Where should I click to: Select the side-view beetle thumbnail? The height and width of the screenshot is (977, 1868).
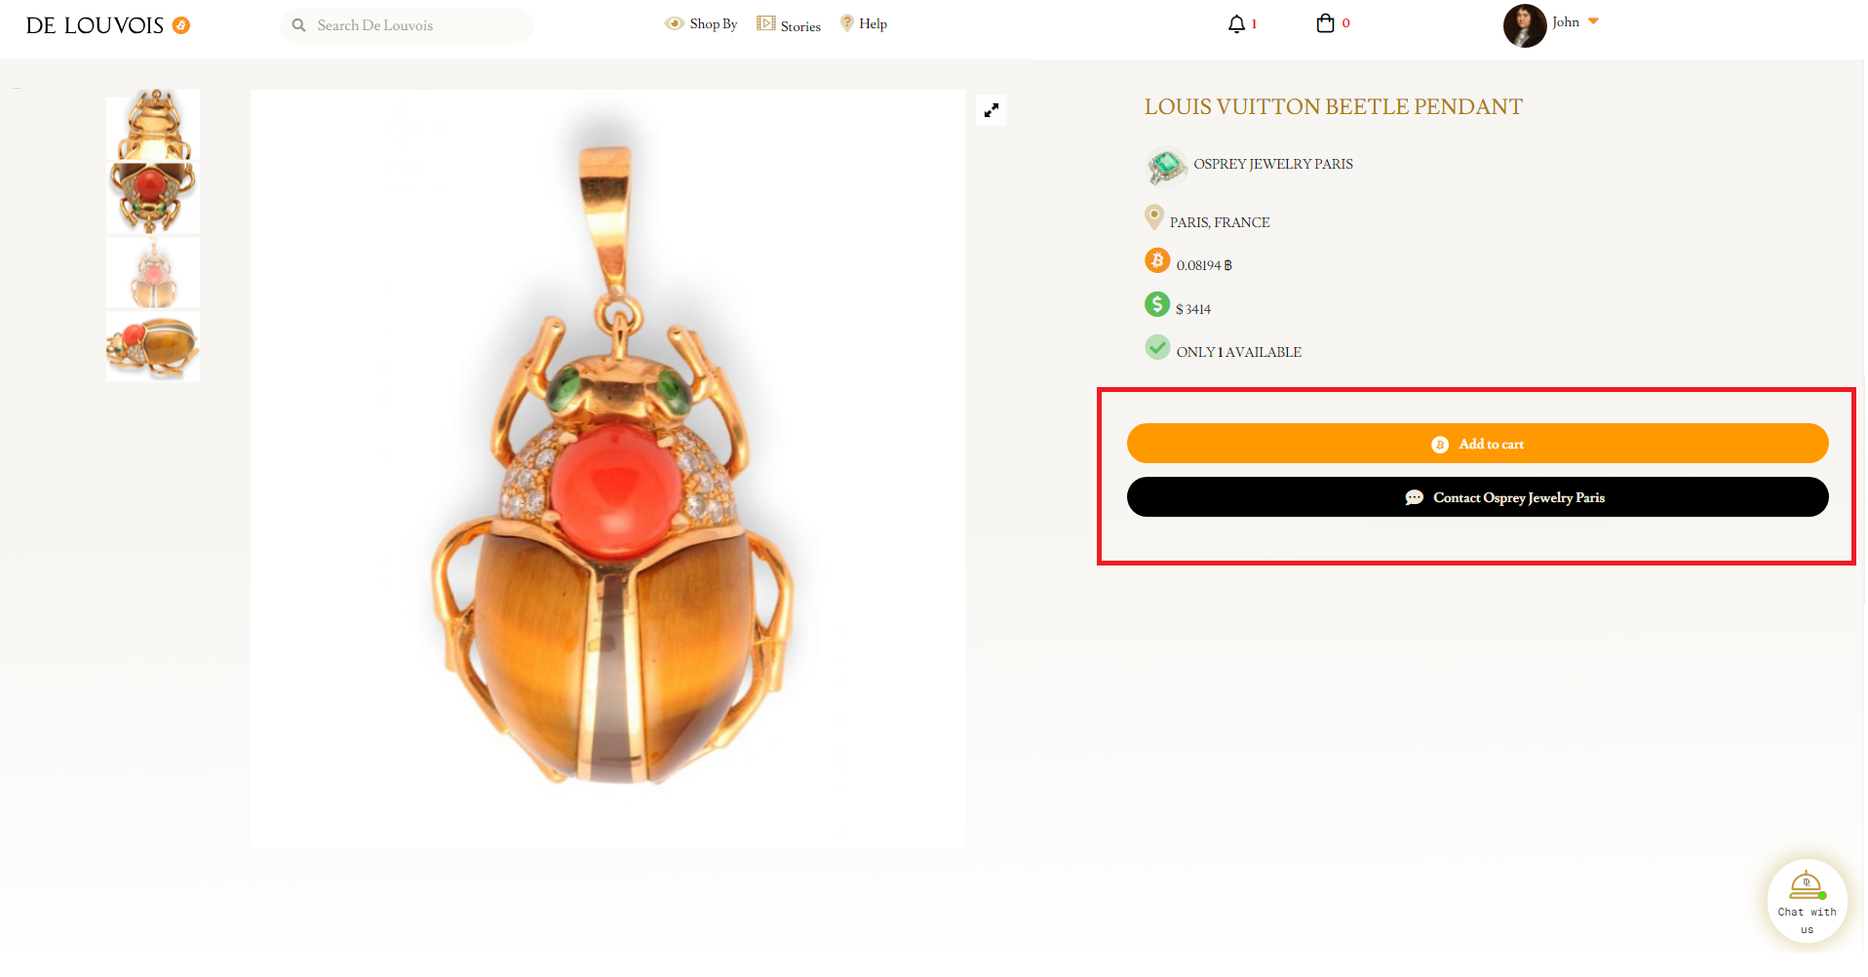click(153, 347)
